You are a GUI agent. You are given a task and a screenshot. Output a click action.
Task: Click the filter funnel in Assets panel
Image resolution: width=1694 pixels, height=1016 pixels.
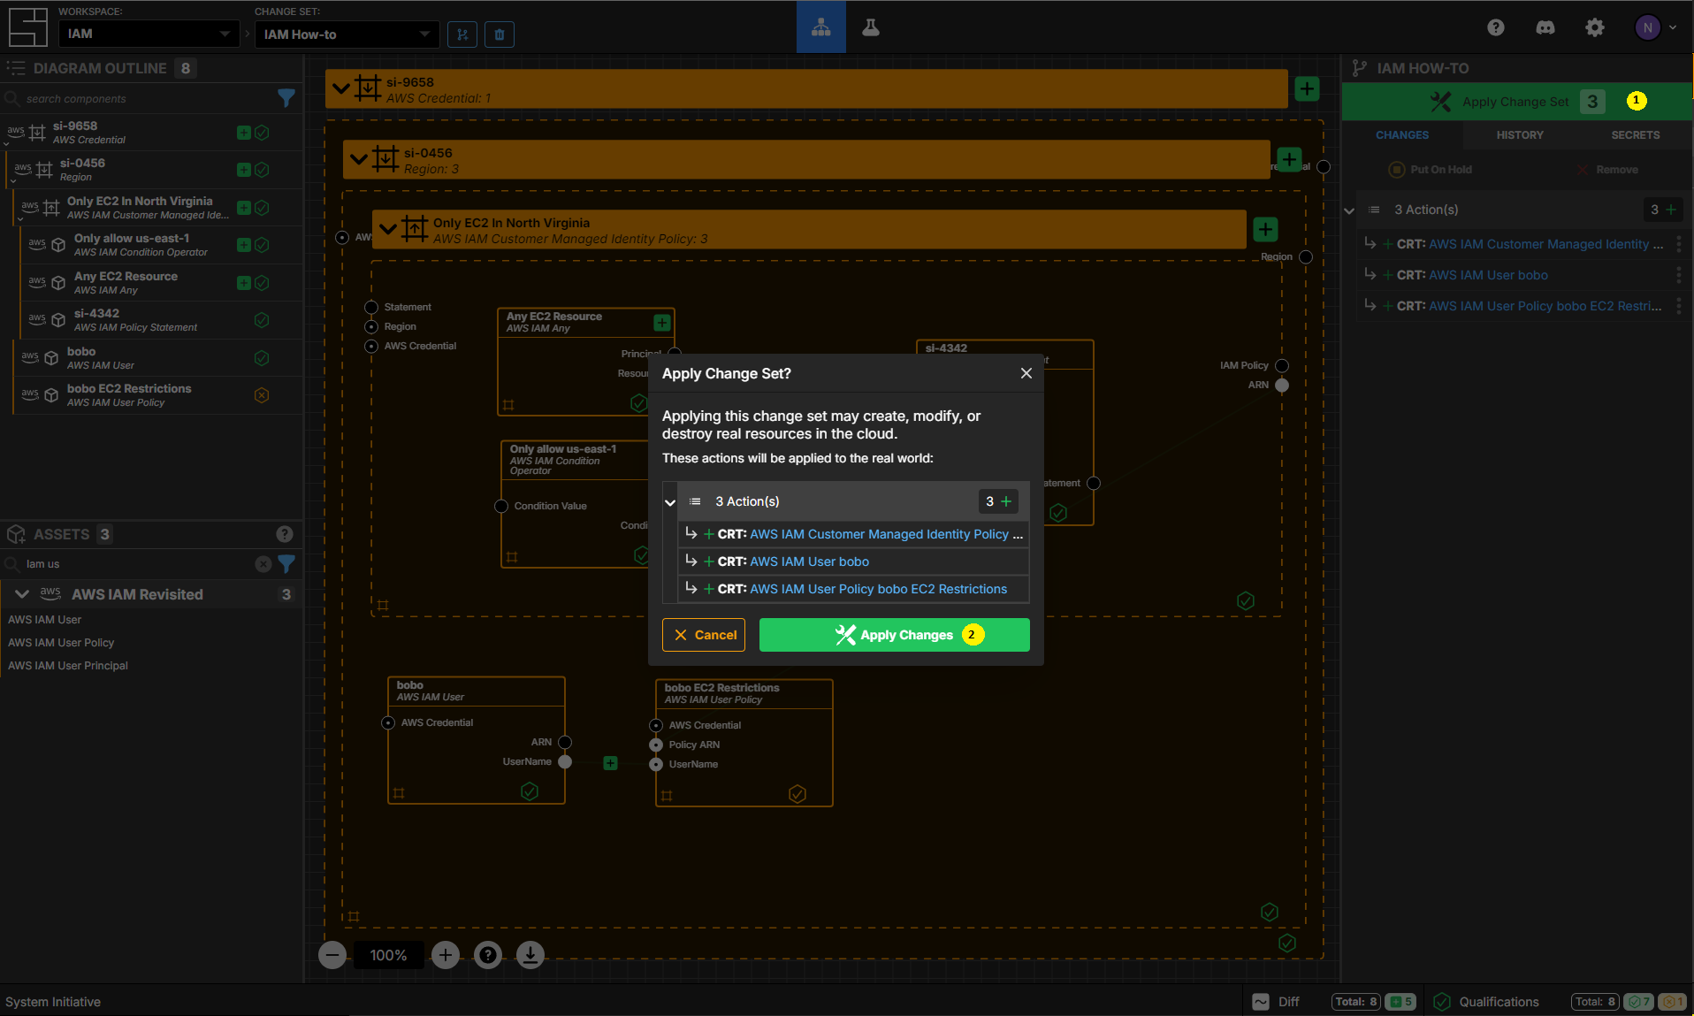click(286, 563)
